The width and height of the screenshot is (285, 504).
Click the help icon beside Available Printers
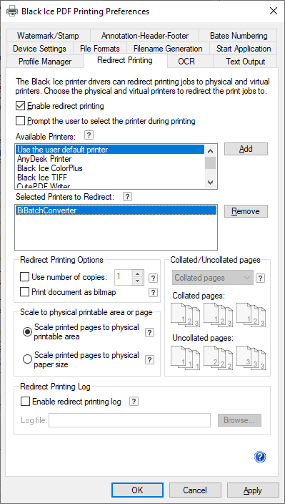[89, 135]
